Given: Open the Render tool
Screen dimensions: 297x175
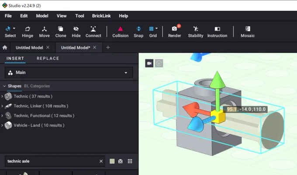Looking at the screenshot, I should click(x=174, y=32).
